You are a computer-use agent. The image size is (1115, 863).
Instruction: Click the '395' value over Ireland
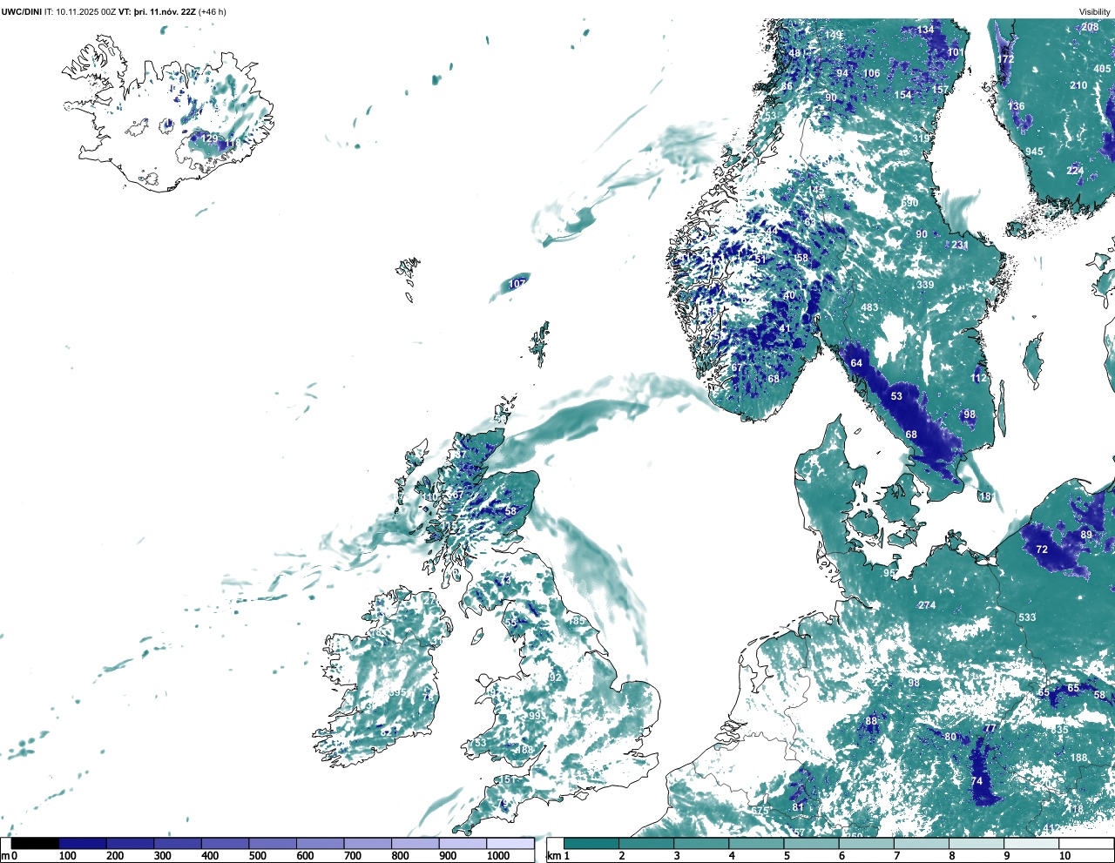[x=397, y=692]
